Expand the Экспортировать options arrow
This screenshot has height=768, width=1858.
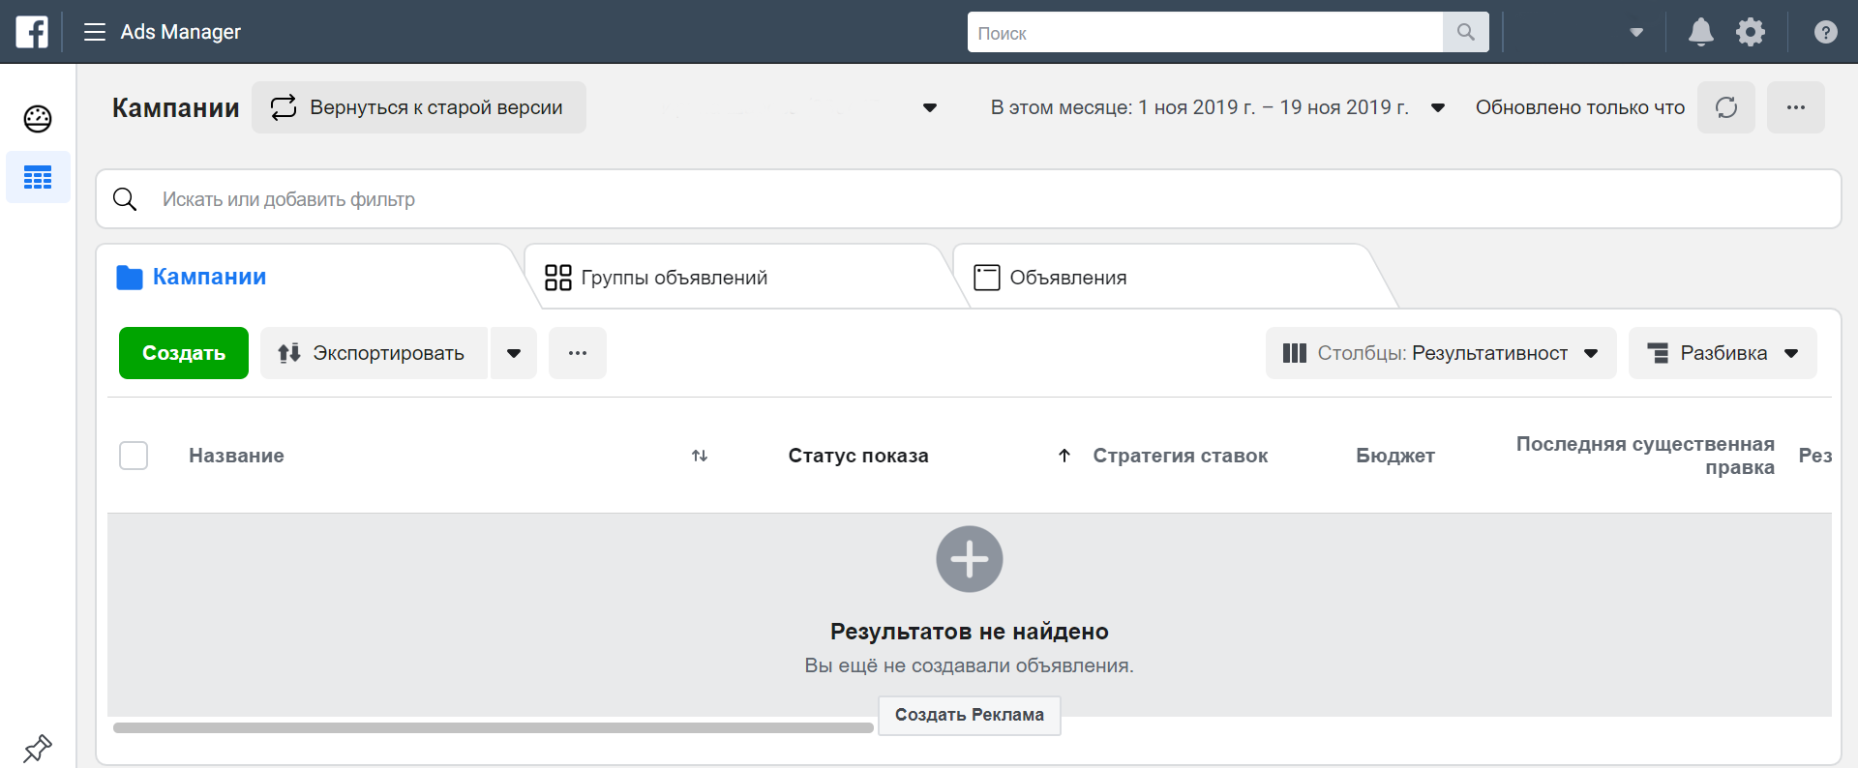514,353
